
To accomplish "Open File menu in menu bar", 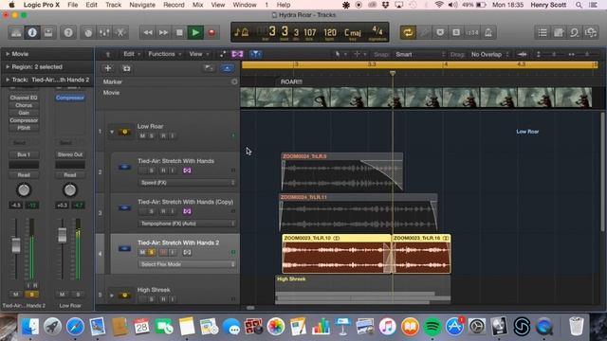I will click(x=72, y=5).
